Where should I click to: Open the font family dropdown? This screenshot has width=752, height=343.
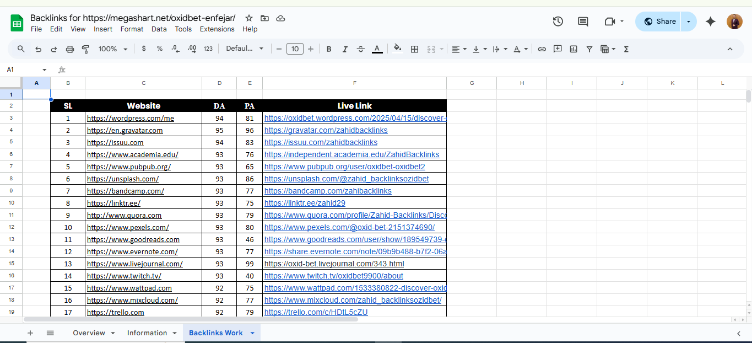point(245,49)
